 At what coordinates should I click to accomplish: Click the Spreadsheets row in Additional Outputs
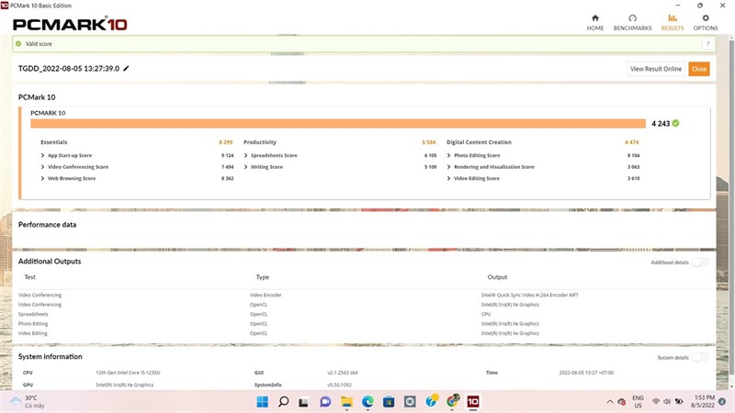pos(363,314)
